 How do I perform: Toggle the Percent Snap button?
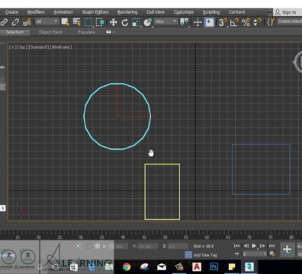(x=246, y=22)
